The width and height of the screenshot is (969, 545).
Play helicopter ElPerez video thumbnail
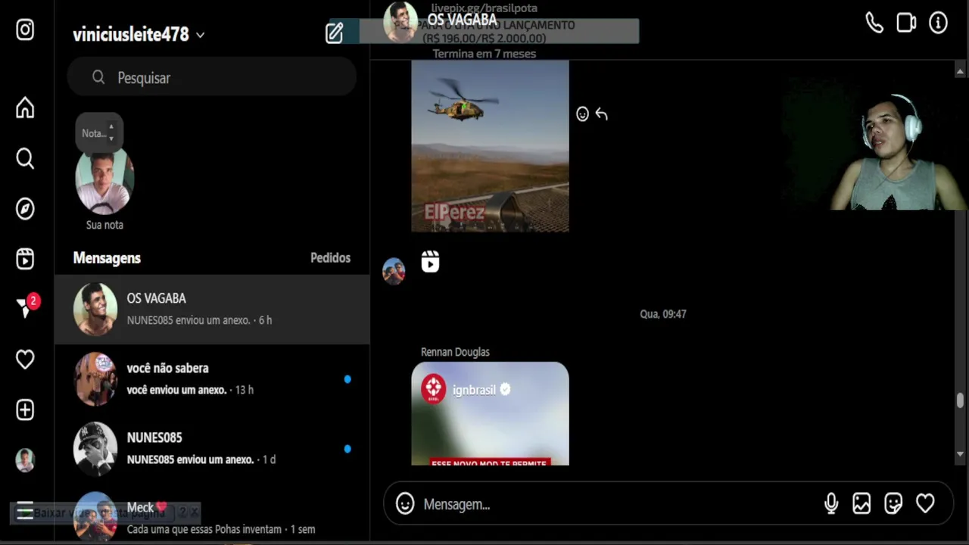coord(490,146)
